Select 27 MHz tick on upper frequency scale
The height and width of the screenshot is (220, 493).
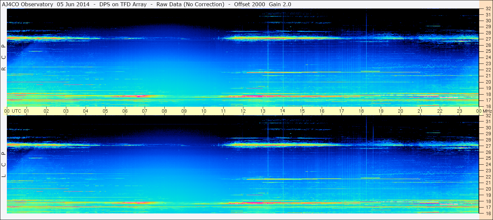point(488,39)
